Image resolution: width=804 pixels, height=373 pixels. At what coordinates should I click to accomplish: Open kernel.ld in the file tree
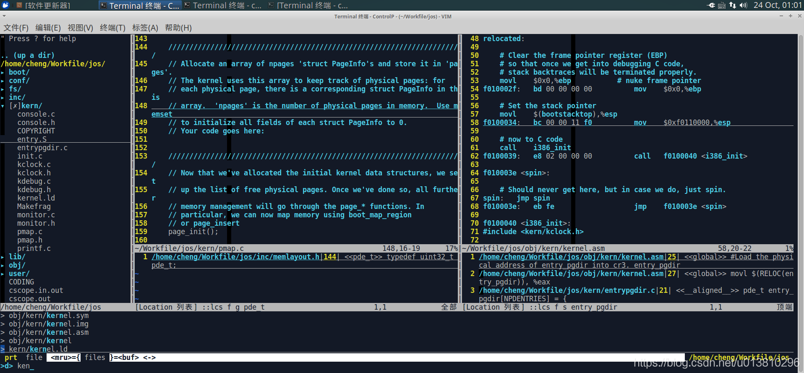[36, 198]
